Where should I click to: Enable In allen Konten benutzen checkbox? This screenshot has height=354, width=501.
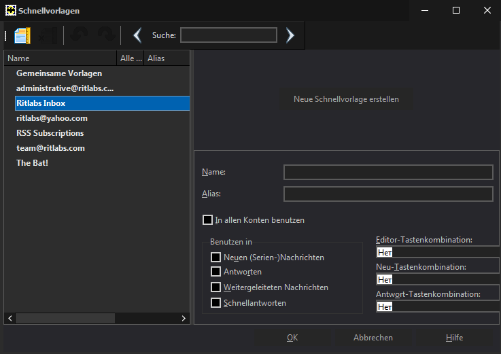[x=207, y=220]
